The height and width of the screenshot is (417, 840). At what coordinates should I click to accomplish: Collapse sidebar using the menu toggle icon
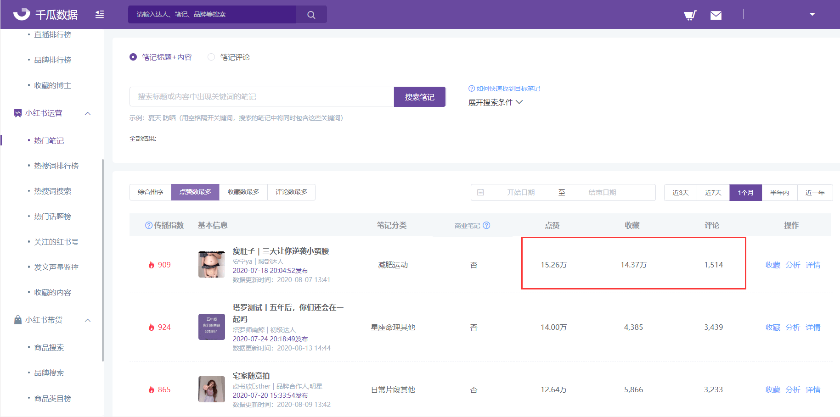click(x=100, y=15)
